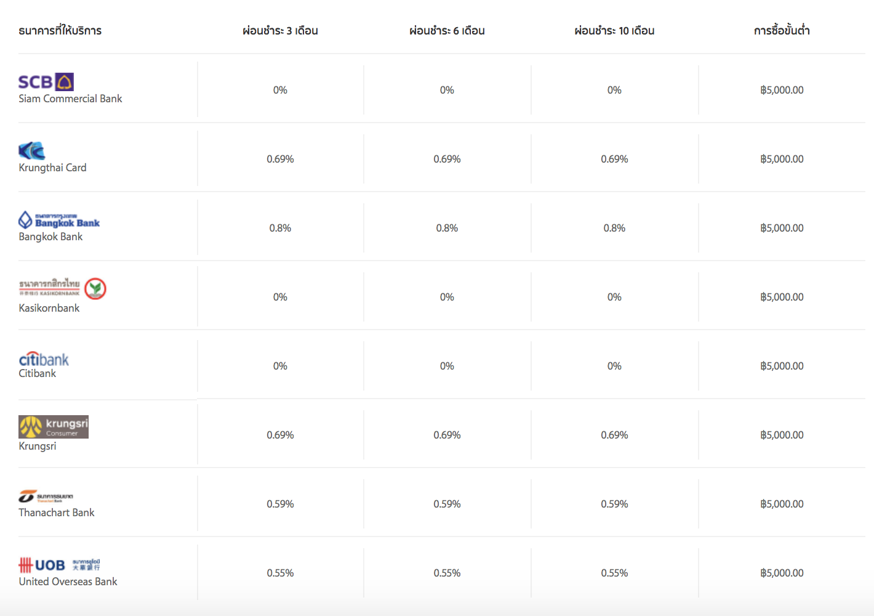This screenshot has height=616, width=874.
Task: Click Krungthai Card's 3-month 0.69% rate
Action: click(280, 159)
